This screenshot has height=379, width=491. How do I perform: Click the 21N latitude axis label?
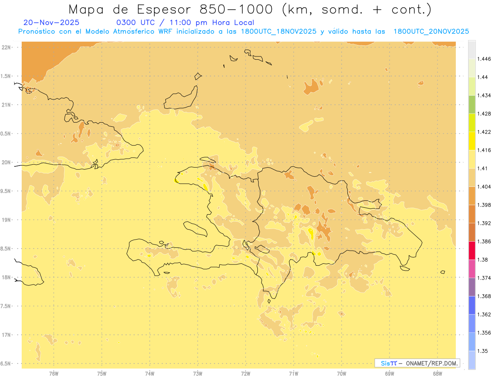[x=6, y=105]
